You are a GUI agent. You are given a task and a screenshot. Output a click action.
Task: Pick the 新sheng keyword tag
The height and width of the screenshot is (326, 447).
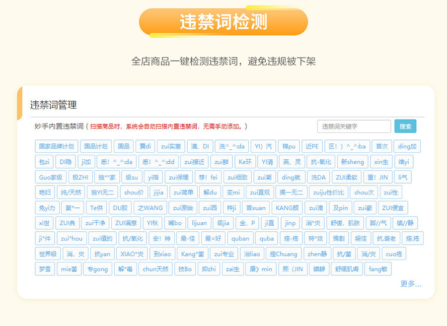pyautogui.click(x=352, y=162)
